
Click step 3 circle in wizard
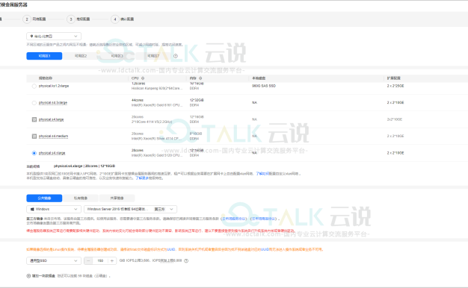(71, 19)
